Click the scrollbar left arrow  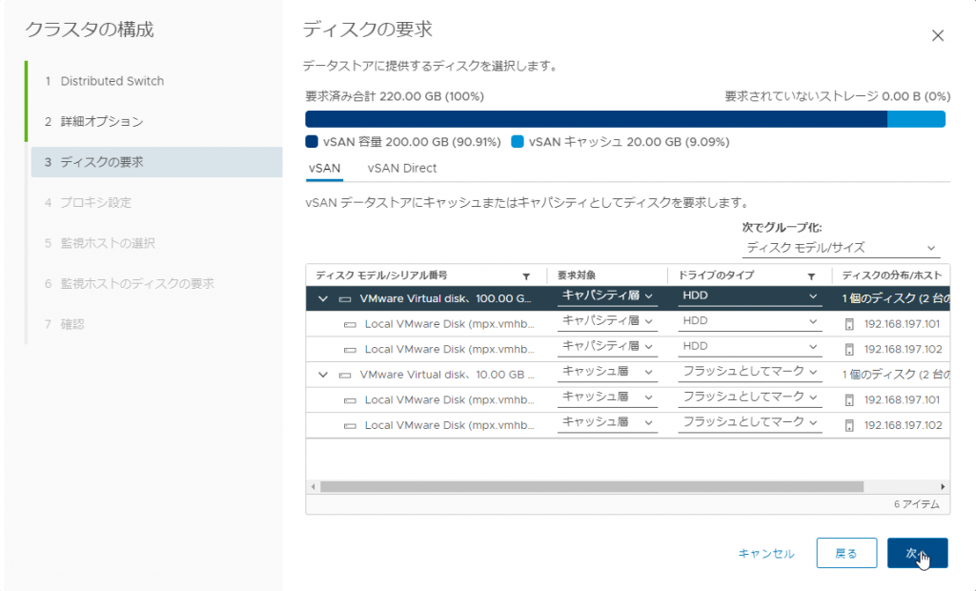313,487
